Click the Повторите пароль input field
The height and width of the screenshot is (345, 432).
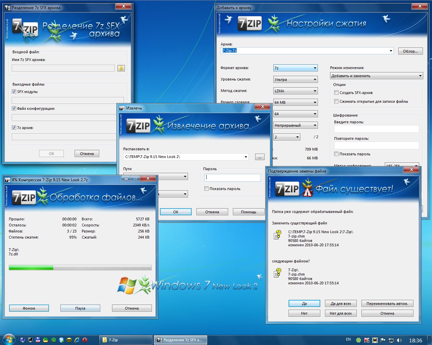pos(376,145)
